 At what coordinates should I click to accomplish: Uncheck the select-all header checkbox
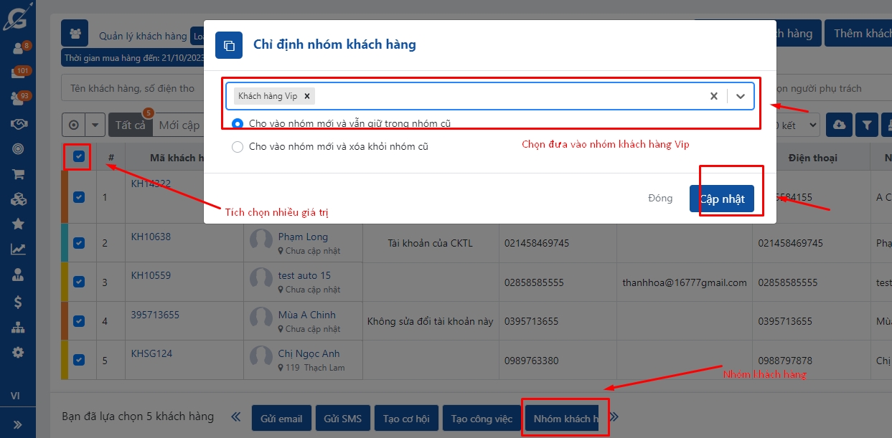click(x=79, y=157)
